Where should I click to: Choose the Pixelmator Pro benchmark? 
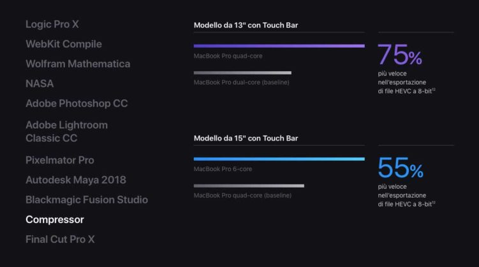pos(59,160)
